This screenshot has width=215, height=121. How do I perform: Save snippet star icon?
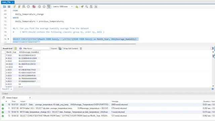pyautogui.click(x=77, y=6)
